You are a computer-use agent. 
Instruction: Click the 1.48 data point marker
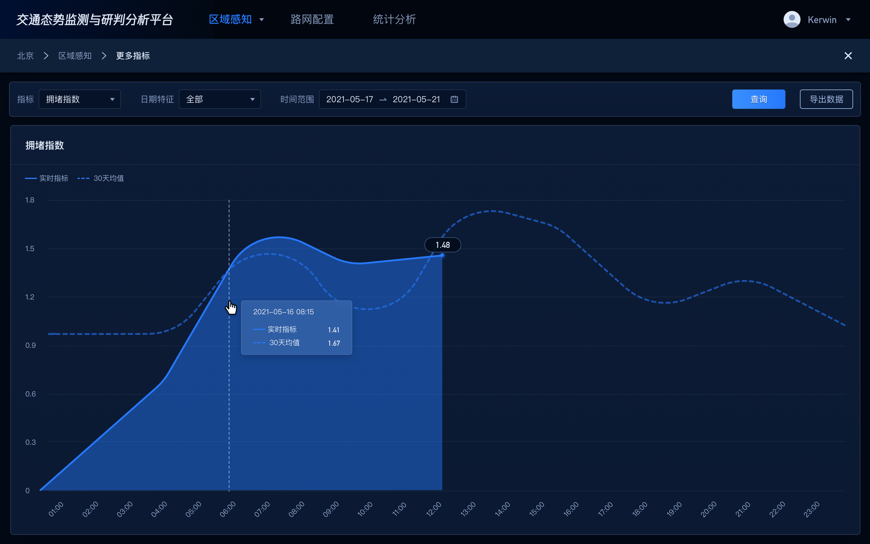tap(442, 255)
